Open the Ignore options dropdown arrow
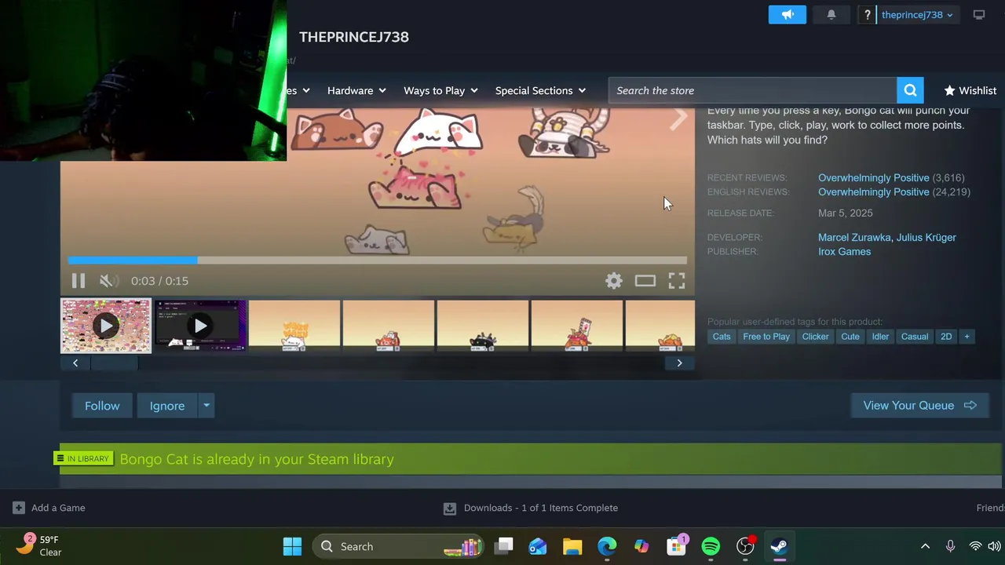1005x565 pixels. pyautogui.click(x=206, y=406)
